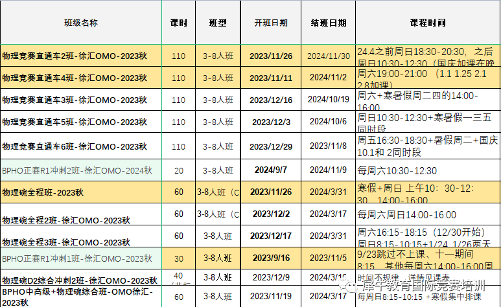
Task: Click start date 2023/12/17
Action: tap(271, 236)
